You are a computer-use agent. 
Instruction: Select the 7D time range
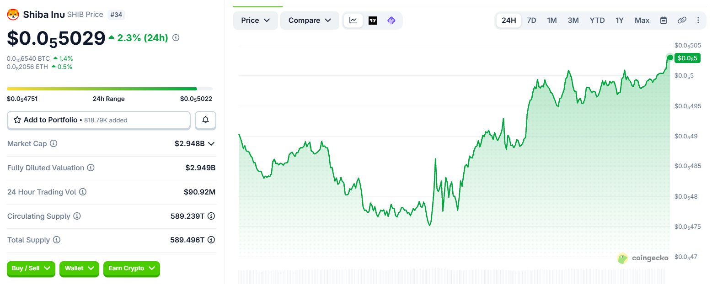(531, 21)
